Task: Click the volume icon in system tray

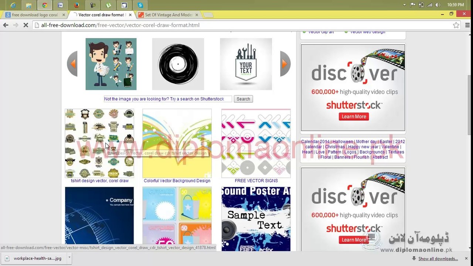Action: point(438,5)
